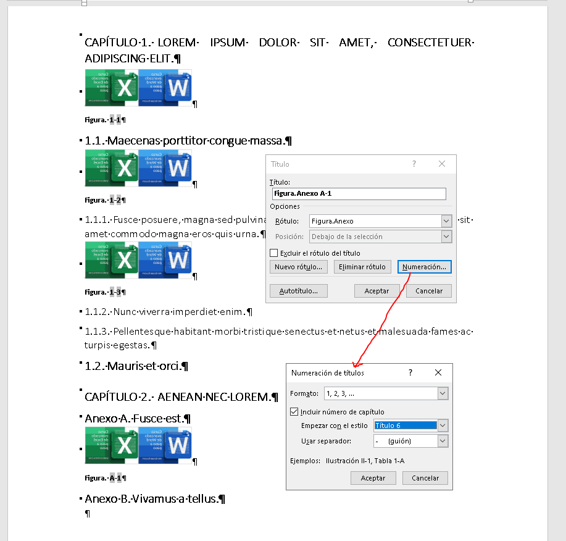Screen dimensions: 566x541
Task: Click CAPÍTULO 1.- LOREM IPSUM heading
Action: [280, 50]
